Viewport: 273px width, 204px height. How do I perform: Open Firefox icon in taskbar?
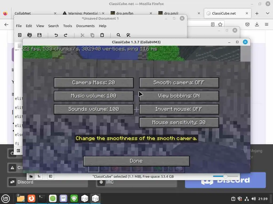[31, 198]
